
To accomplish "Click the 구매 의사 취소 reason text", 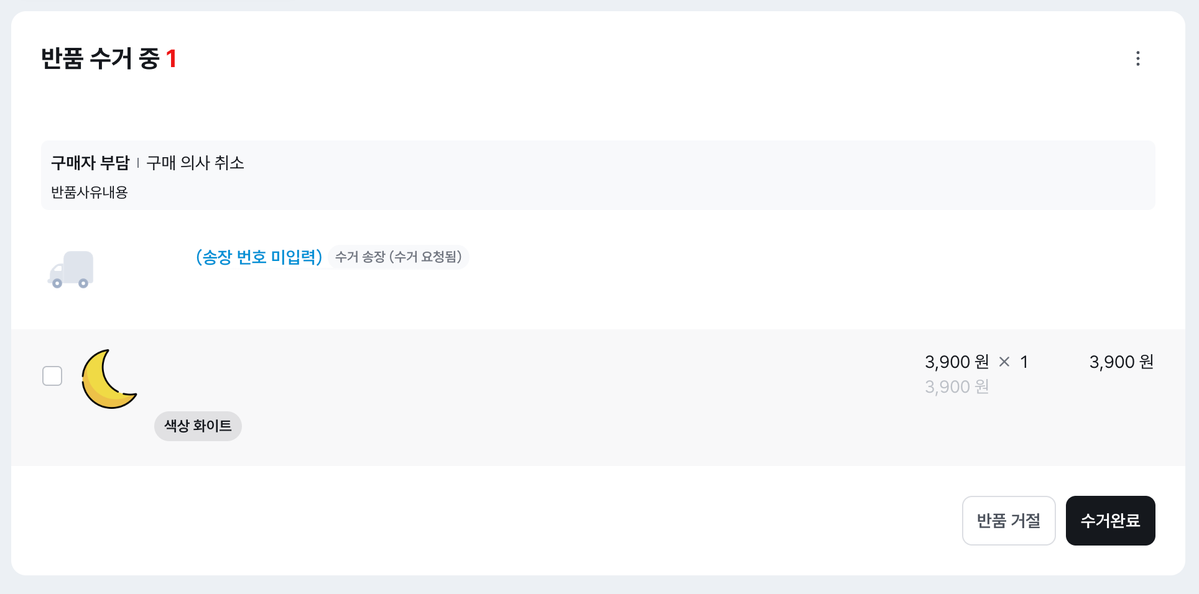I will (x=195, y=163).
